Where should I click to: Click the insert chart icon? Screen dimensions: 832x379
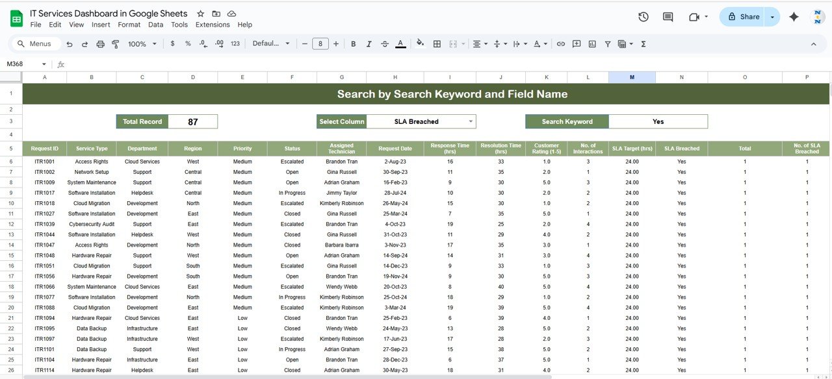pyautogui.click(x=592, y=44)
